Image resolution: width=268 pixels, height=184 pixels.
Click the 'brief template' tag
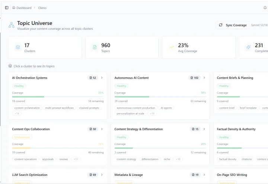(248, 108)
